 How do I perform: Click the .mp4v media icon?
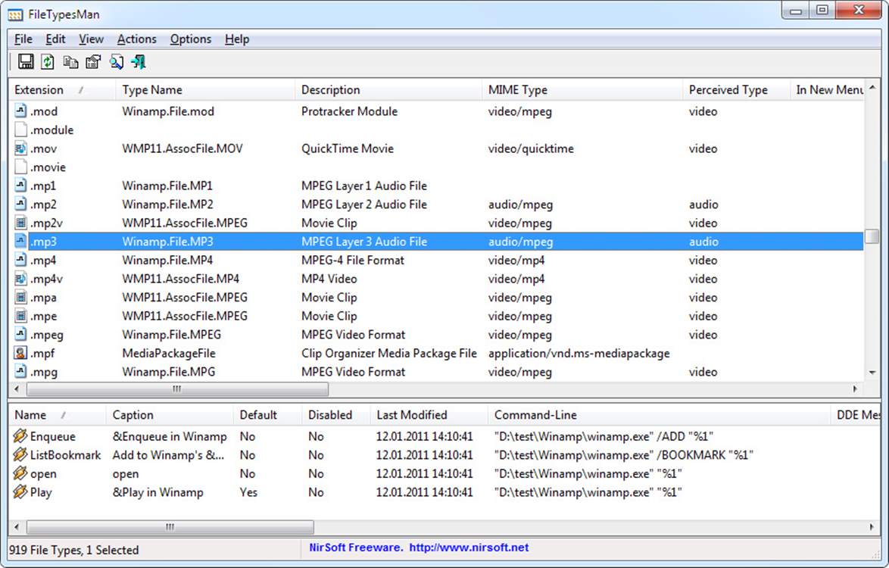pyautogui.click(x=20, y=279)
